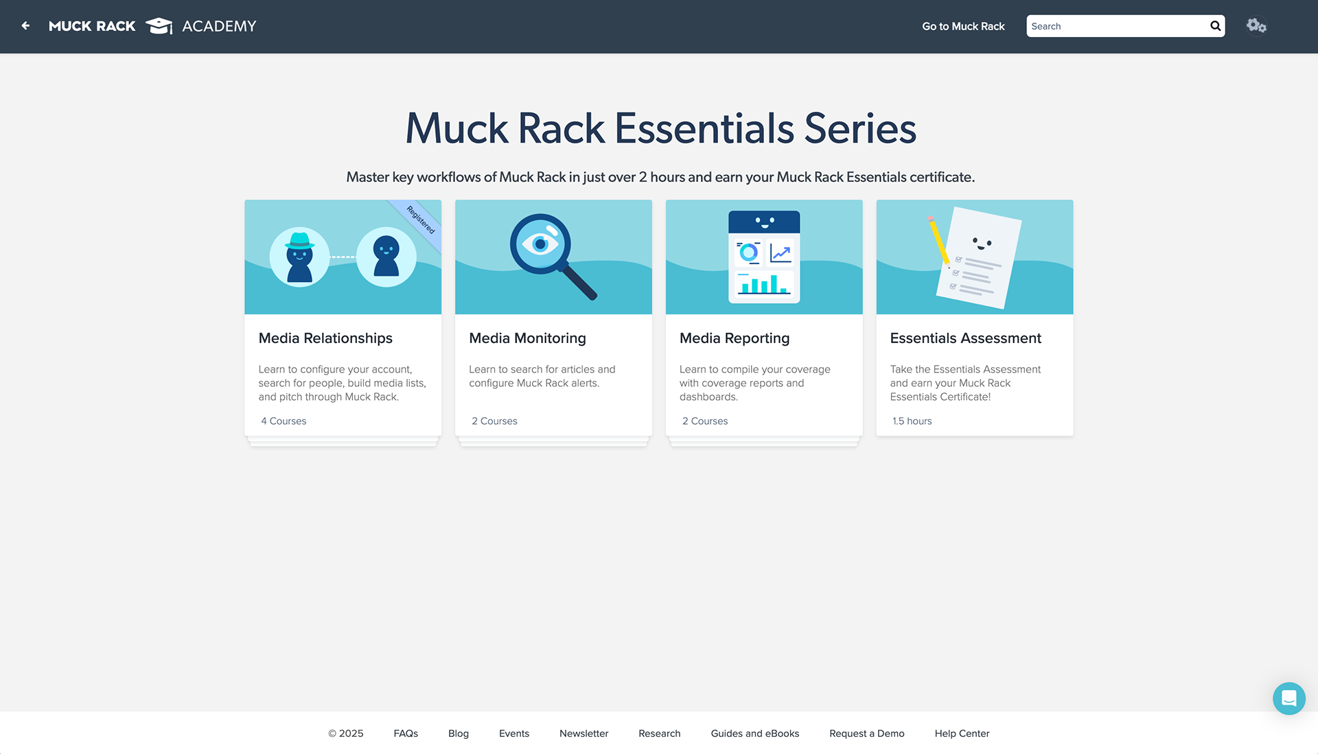Open the chat bubble in bottom corner

click(x=1288, y=698)
